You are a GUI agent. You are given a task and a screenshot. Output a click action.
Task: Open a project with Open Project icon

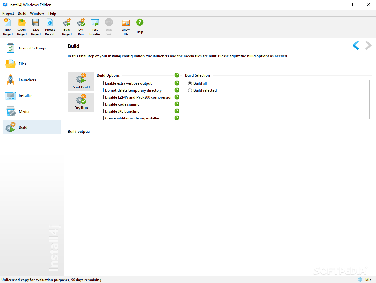click(22, 27)
